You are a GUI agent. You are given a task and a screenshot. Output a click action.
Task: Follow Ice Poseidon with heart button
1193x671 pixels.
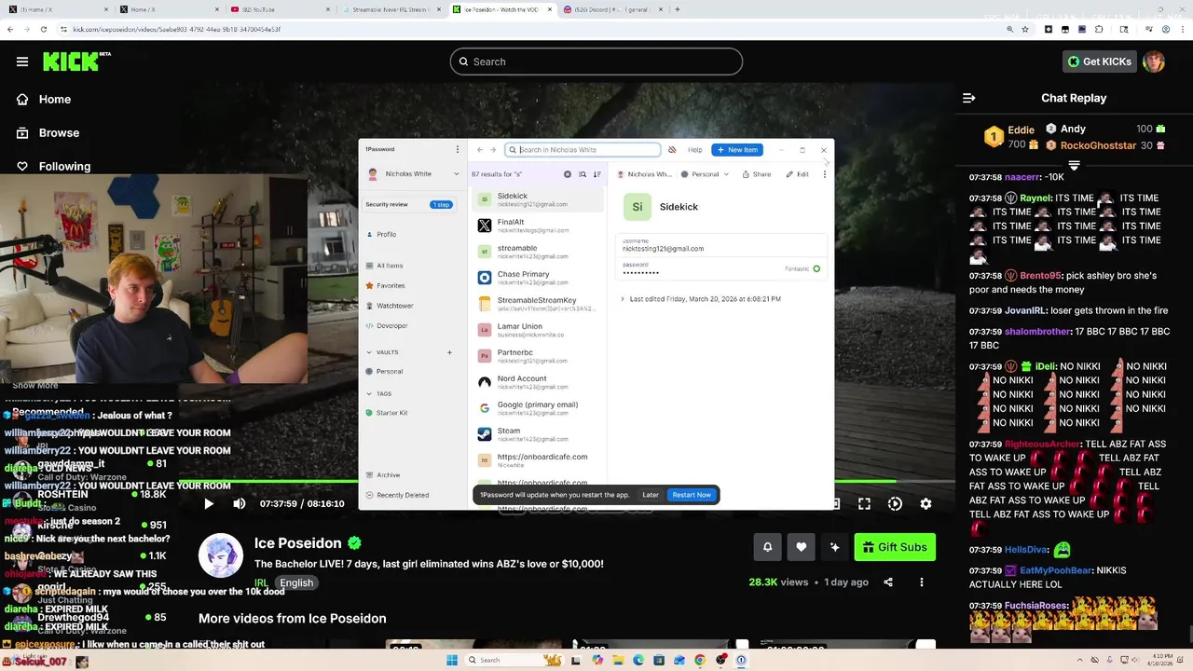[x=801, y=547]
